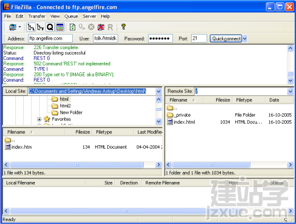Click the local parent folder icon

8,140
